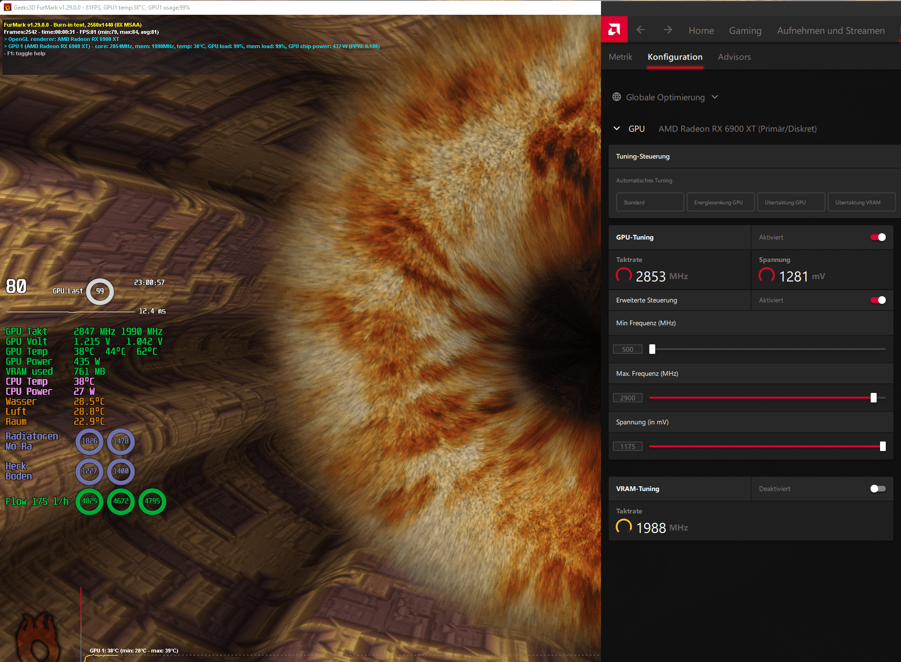Select Energiesenkung GPU tuning
This screenshot has width=901, height=662.
[x=721, y=202]
